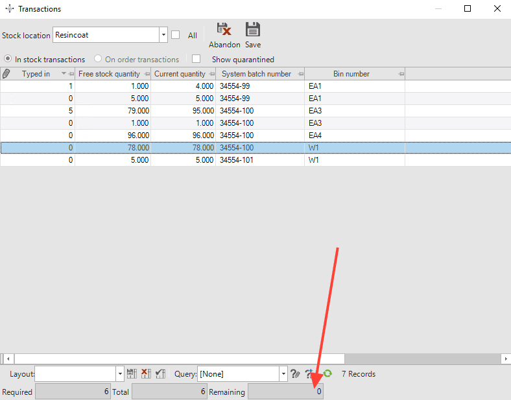Click the Total value field

pyautogui.click(x=169, y=391)
